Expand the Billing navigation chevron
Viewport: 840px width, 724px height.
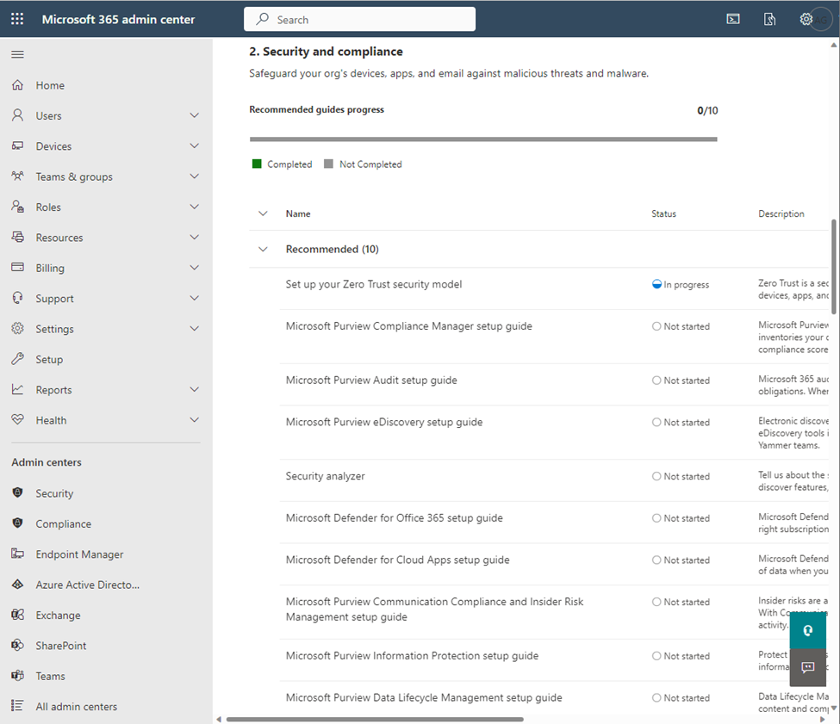coord(195,268)
